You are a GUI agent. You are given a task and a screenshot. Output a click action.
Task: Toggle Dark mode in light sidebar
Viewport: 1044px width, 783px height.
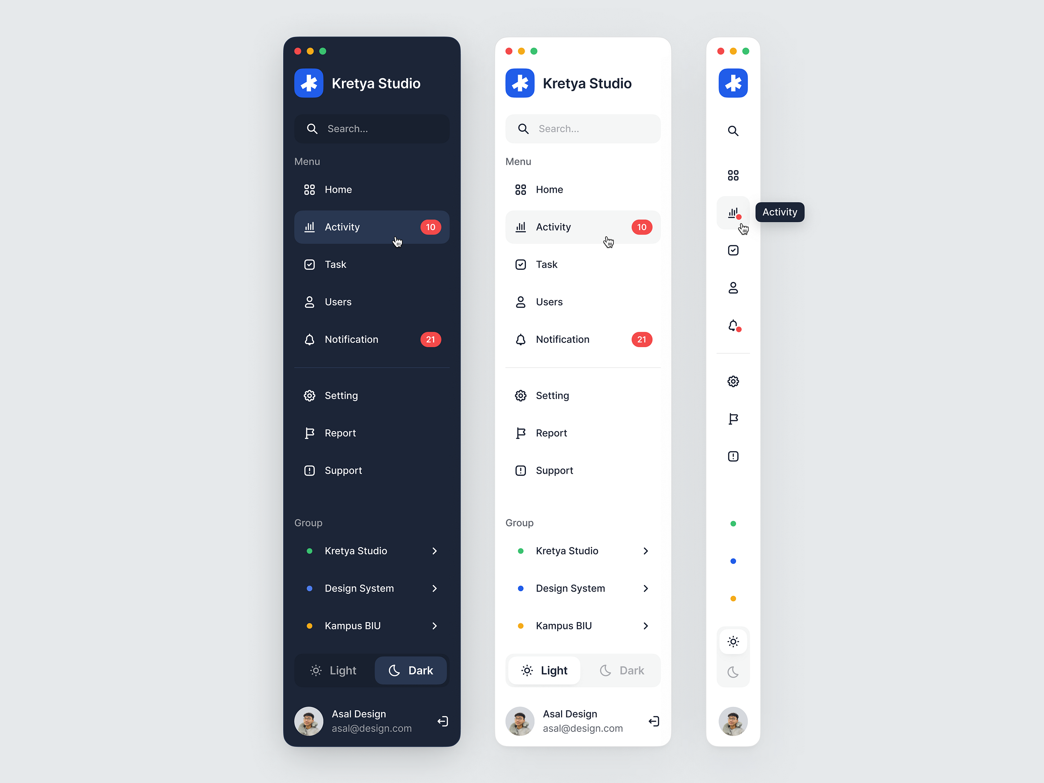click(x=622, y=670)
